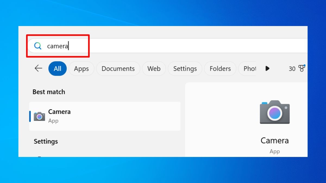Open the Documents filter tab

click(x=118, y=69)
